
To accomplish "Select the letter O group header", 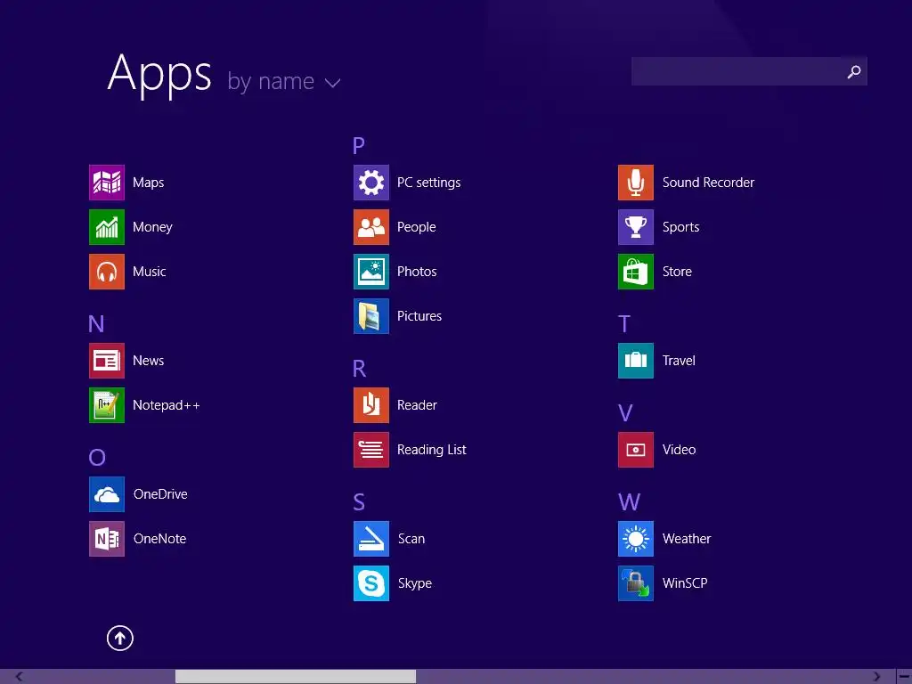I will (x=97, y=458).
